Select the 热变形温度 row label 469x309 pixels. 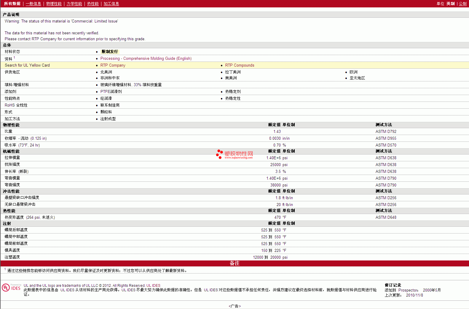30,217
